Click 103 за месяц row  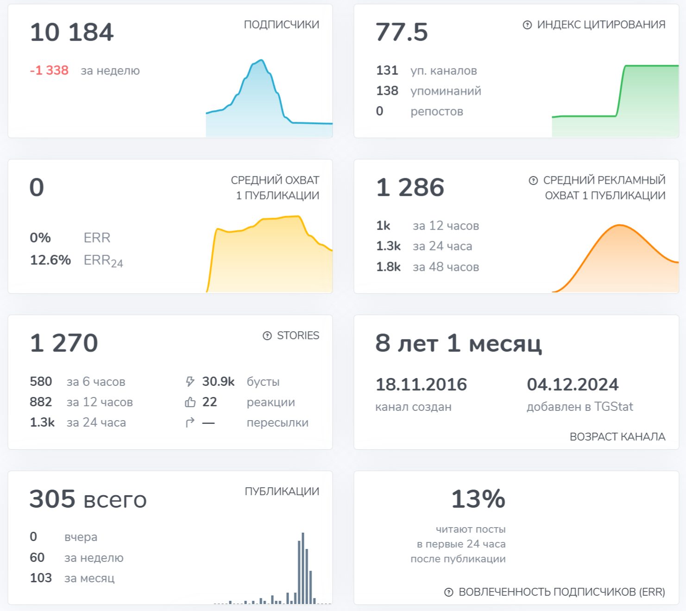pyautogui.click(x=72, y=578)
